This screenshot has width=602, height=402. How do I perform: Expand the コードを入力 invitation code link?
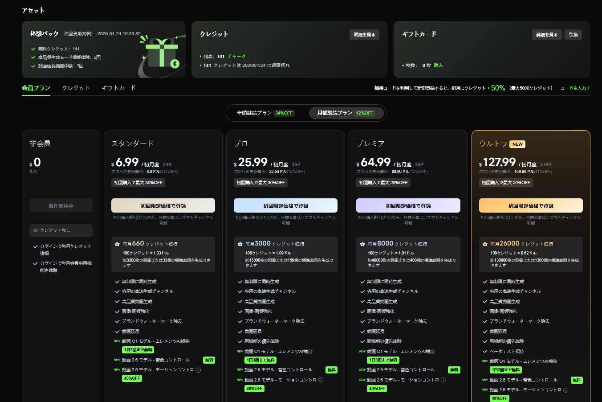(574, 88)
